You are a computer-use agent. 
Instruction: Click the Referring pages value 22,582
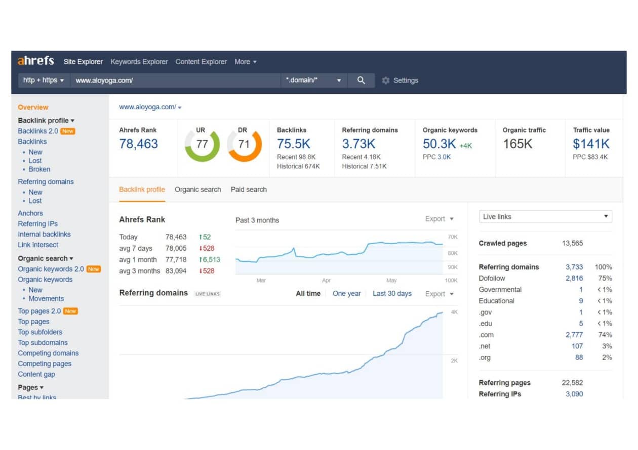click(573, 383)
